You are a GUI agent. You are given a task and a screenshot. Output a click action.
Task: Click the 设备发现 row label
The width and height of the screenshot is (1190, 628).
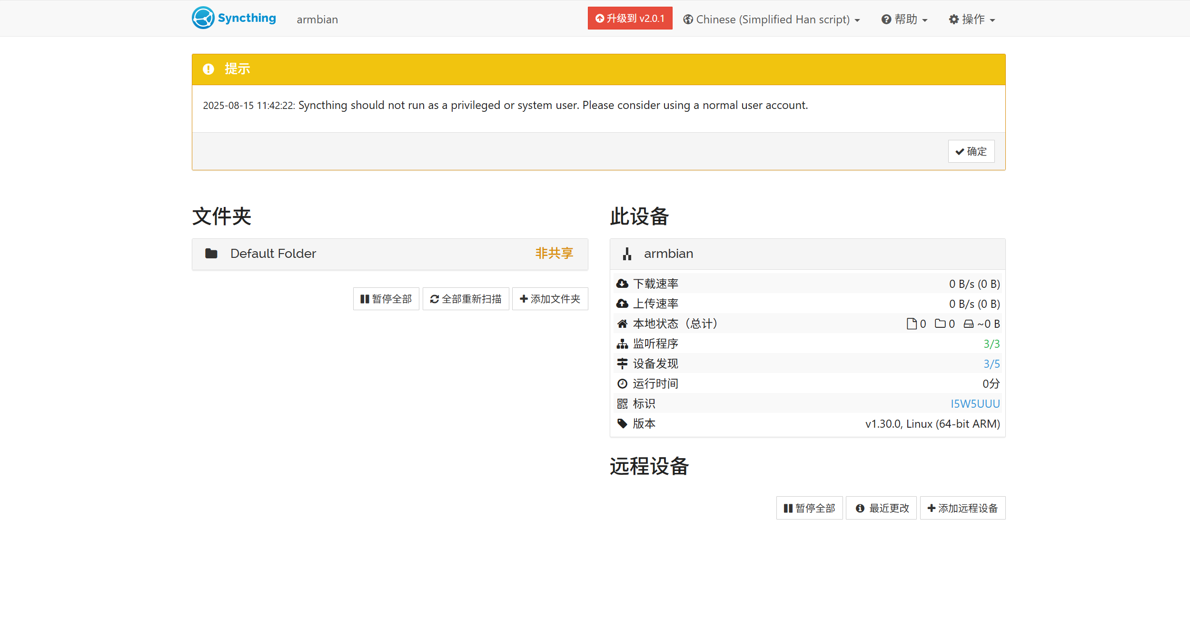tap(655, 364)
